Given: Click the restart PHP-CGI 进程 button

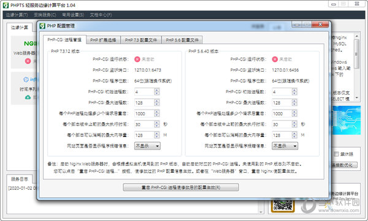Looking at the screenshot, I should (181, 187).
